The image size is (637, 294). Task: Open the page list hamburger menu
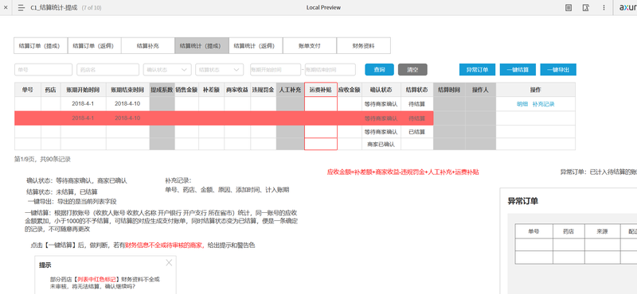[21, 8]
